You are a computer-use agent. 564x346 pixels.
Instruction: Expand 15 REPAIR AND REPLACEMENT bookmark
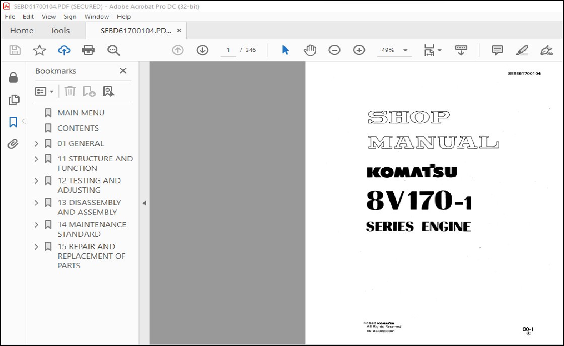click(36, 246)
